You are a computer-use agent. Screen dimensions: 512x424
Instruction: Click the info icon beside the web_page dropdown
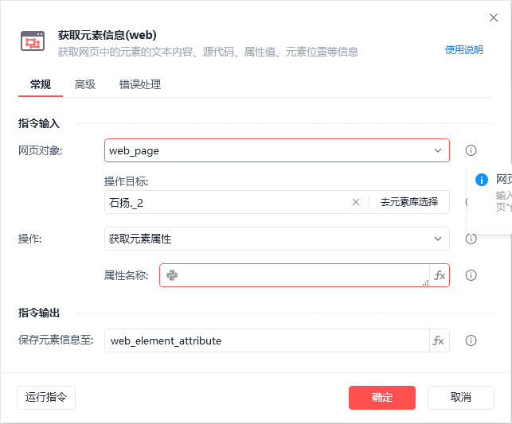point(471,150)
